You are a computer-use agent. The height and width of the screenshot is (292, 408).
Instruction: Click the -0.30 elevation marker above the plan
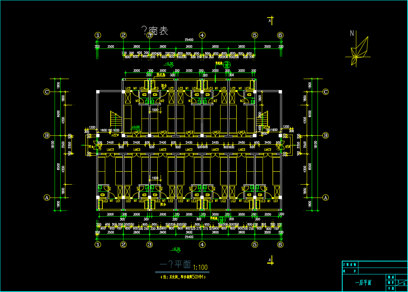(169, 64)
